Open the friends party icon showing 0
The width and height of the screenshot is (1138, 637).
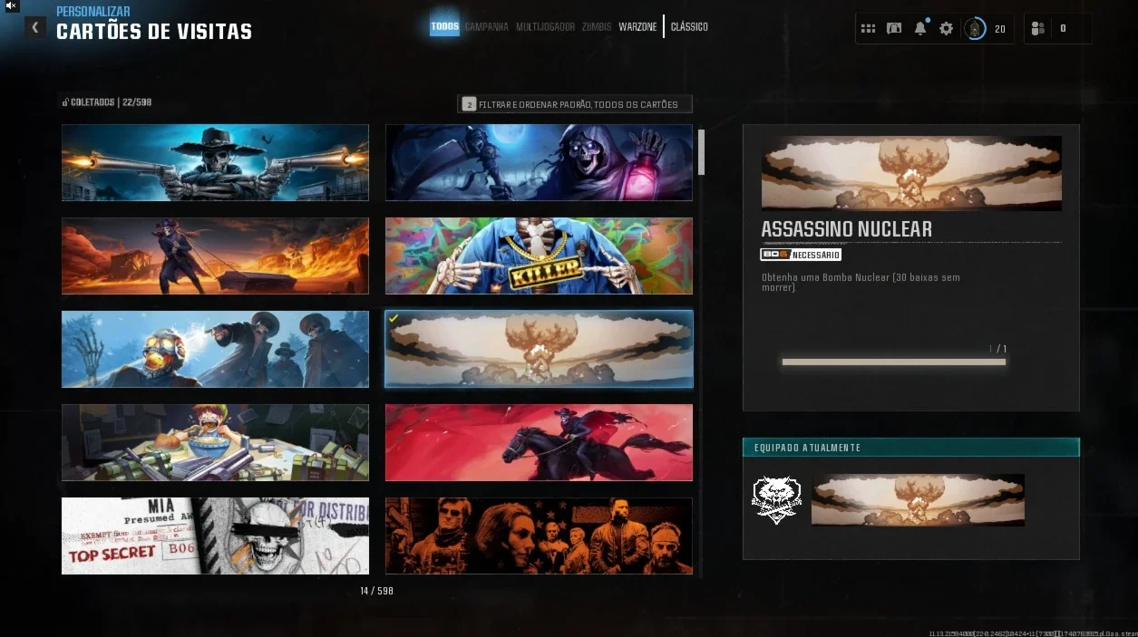[x=1039, y=28]
